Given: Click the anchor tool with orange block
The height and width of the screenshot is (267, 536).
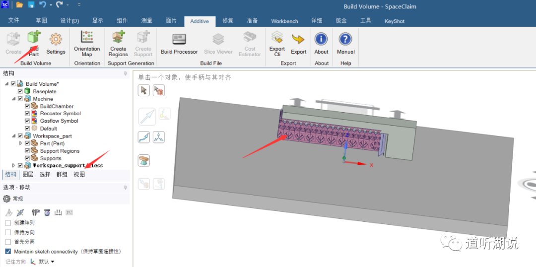Looking at the screenshot, I should pyautogui.click(x=144, y=160).
